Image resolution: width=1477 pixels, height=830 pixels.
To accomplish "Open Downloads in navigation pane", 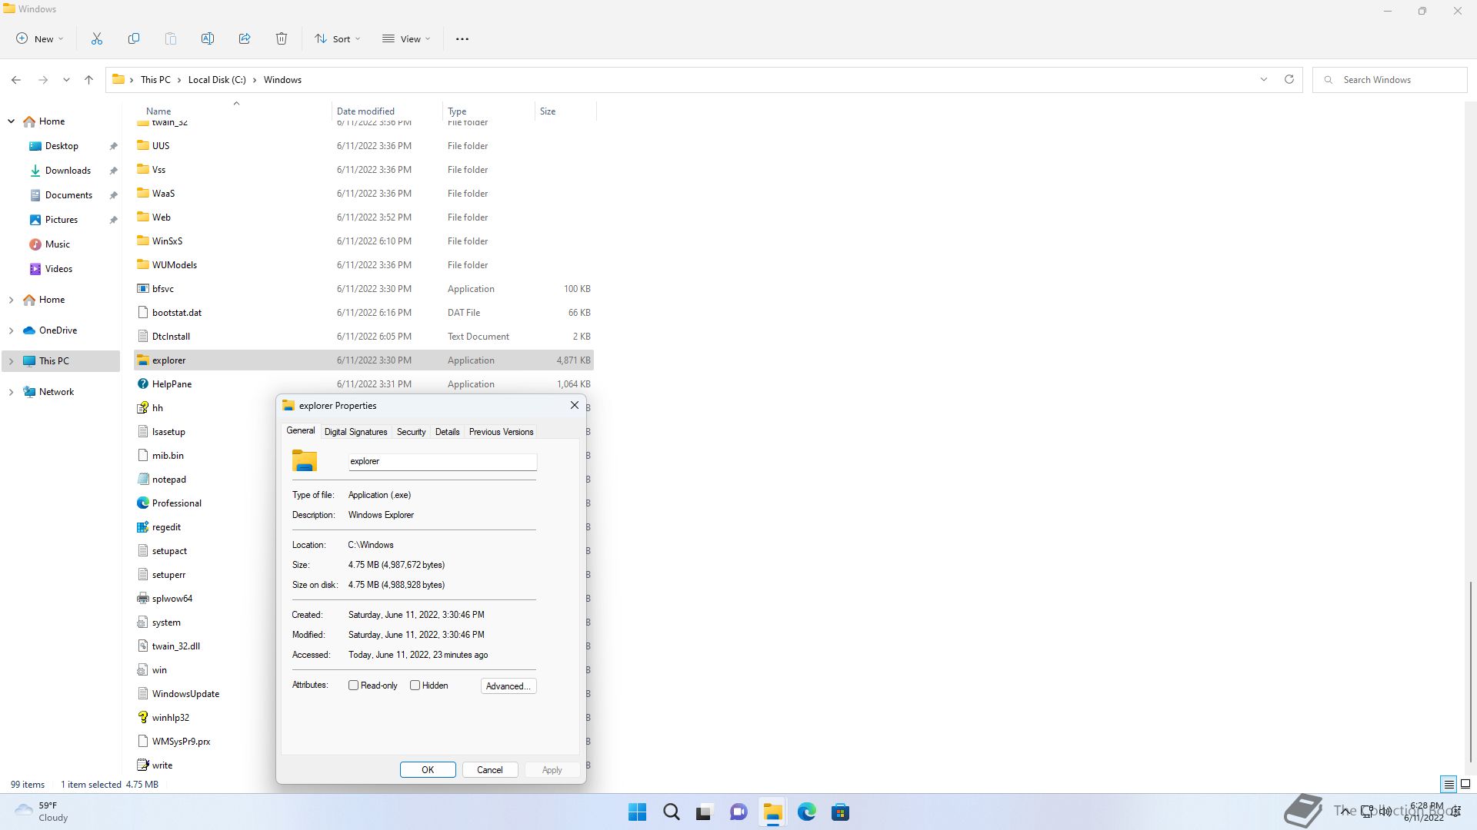I will click(68, 171).
